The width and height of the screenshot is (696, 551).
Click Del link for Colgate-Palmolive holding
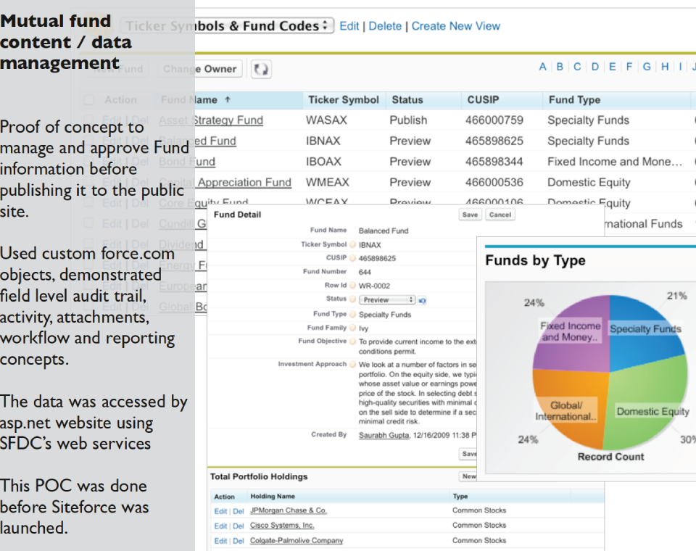point(239,542)
